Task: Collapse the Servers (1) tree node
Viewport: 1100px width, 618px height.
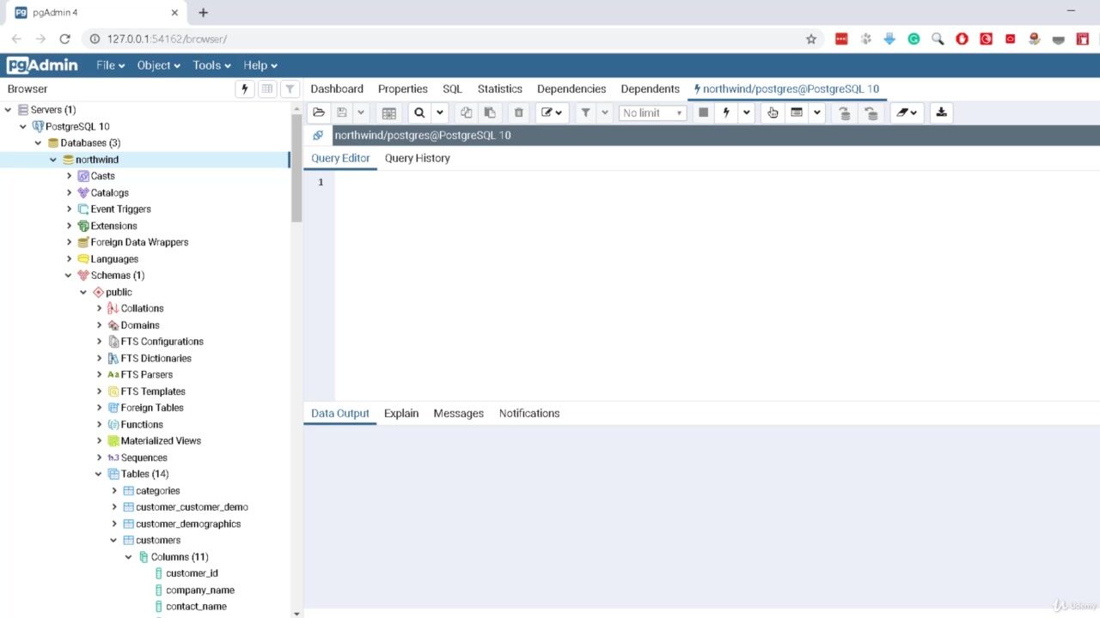Action: [x=9, y=110]
